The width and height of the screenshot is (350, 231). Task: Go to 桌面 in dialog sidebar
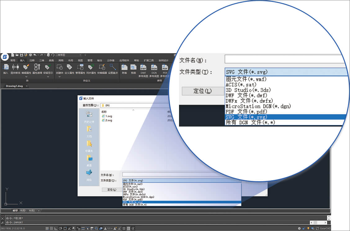[89, 161]
